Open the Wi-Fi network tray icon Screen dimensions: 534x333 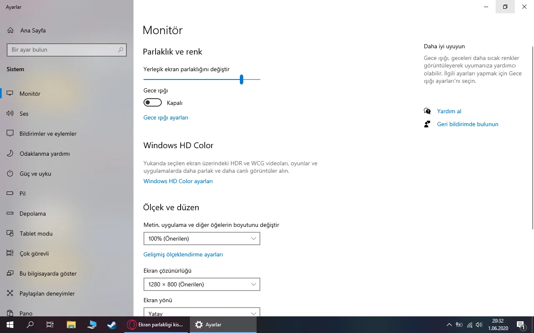470,325
